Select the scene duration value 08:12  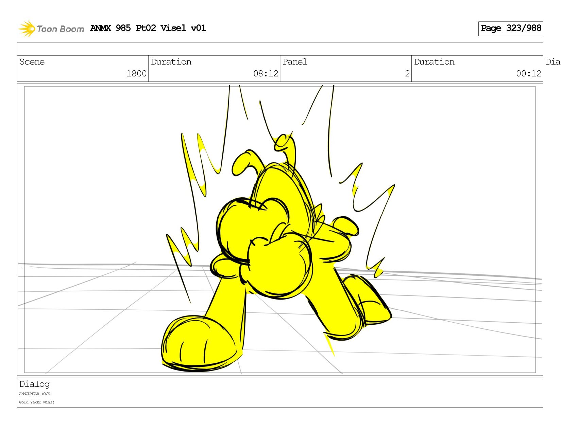pos(266,74)
